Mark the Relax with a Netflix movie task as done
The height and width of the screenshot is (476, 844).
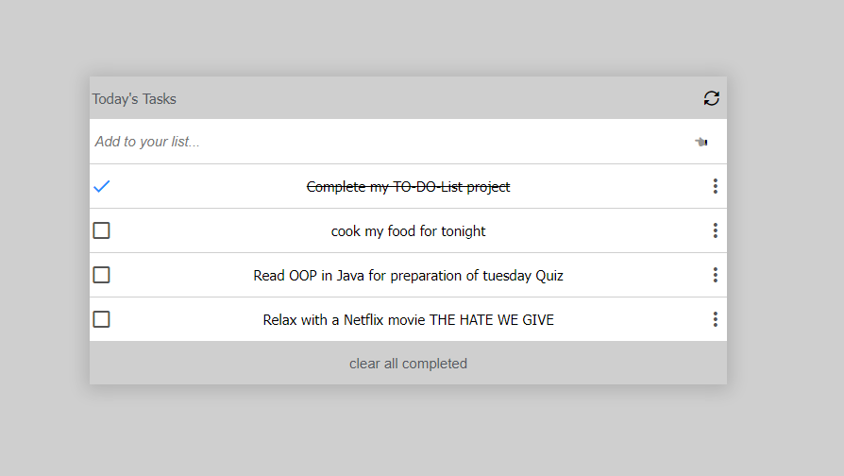(x=101, y=319)
